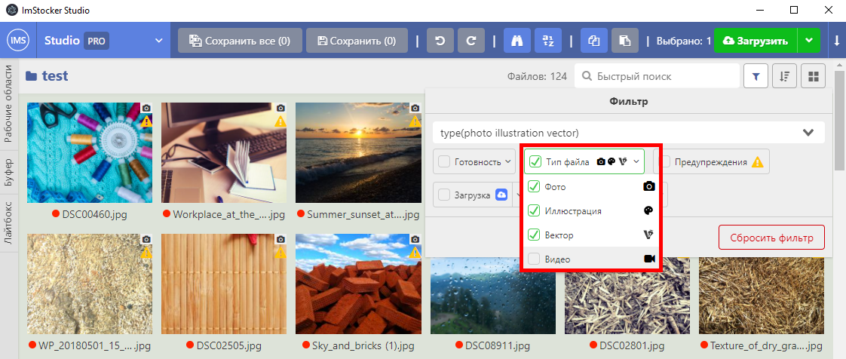Open the binoculars find tool
Screen dimensions: 846x359
click(x=517, y=41)
